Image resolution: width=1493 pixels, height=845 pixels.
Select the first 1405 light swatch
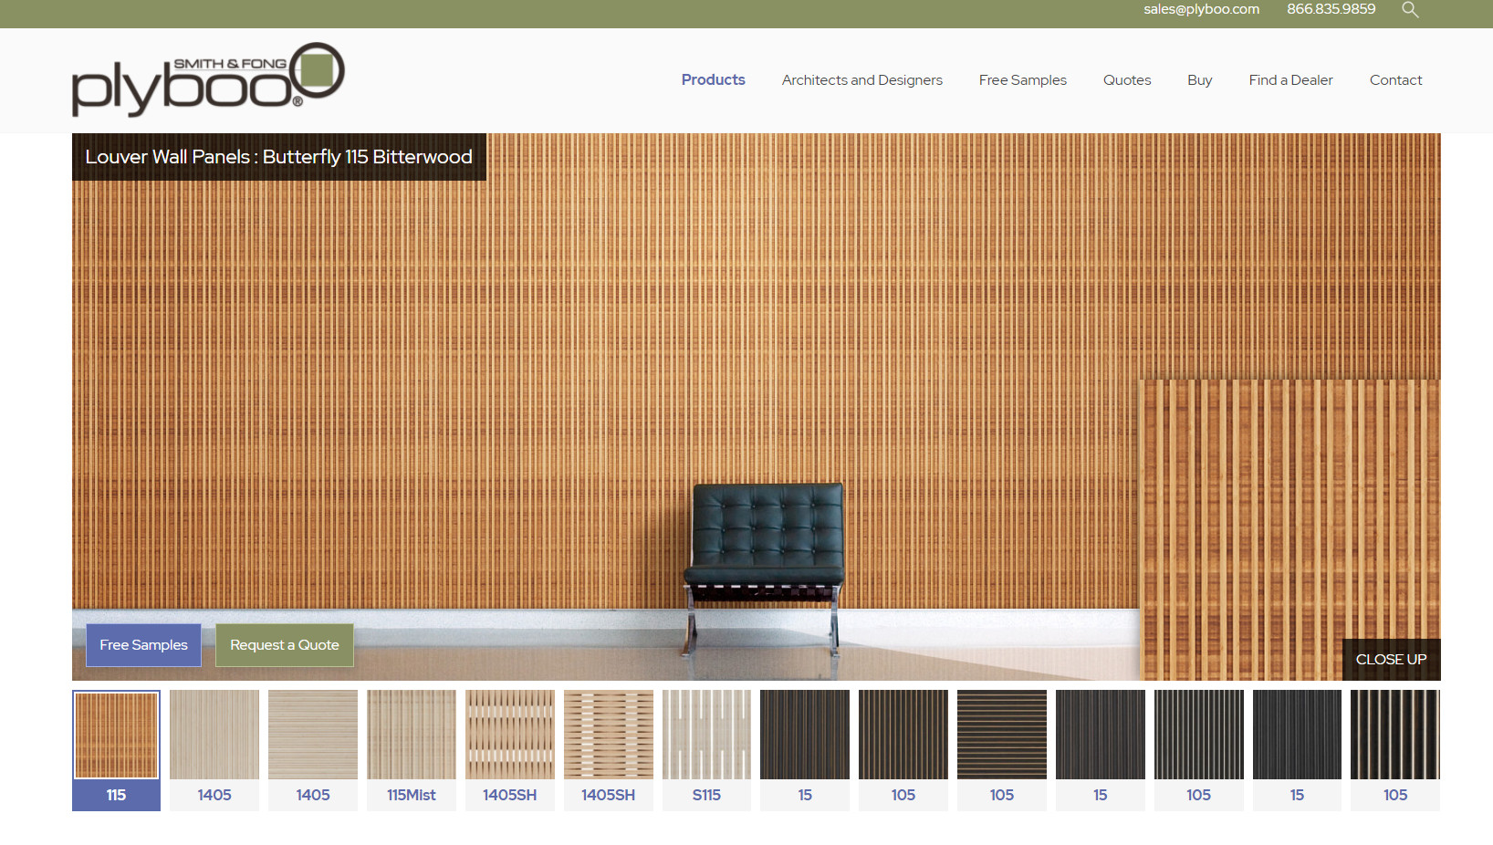point(214,735)
